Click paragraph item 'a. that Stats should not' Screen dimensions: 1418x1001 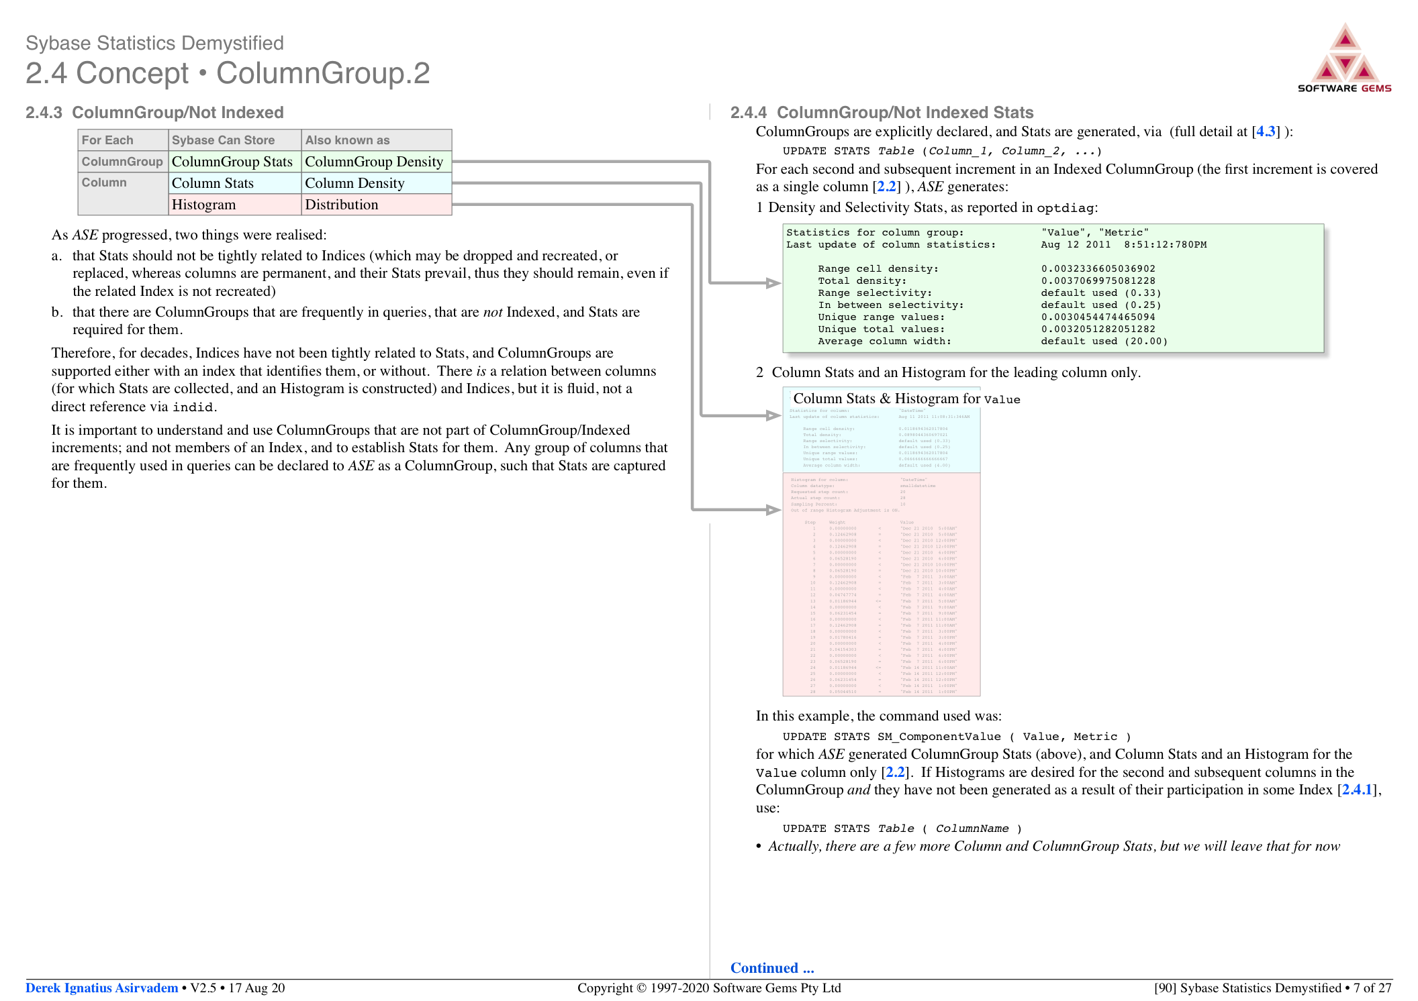click(361, 273)
